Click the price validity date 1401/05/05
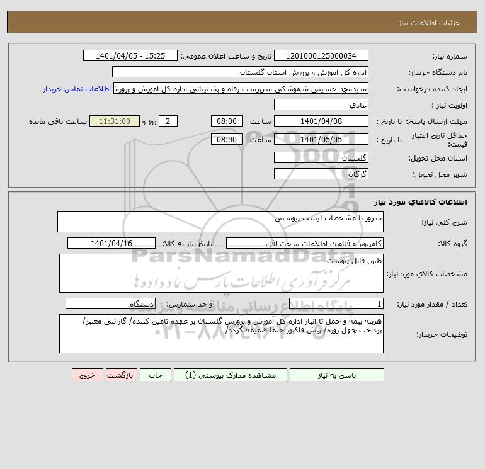 [x=321, y=139]
